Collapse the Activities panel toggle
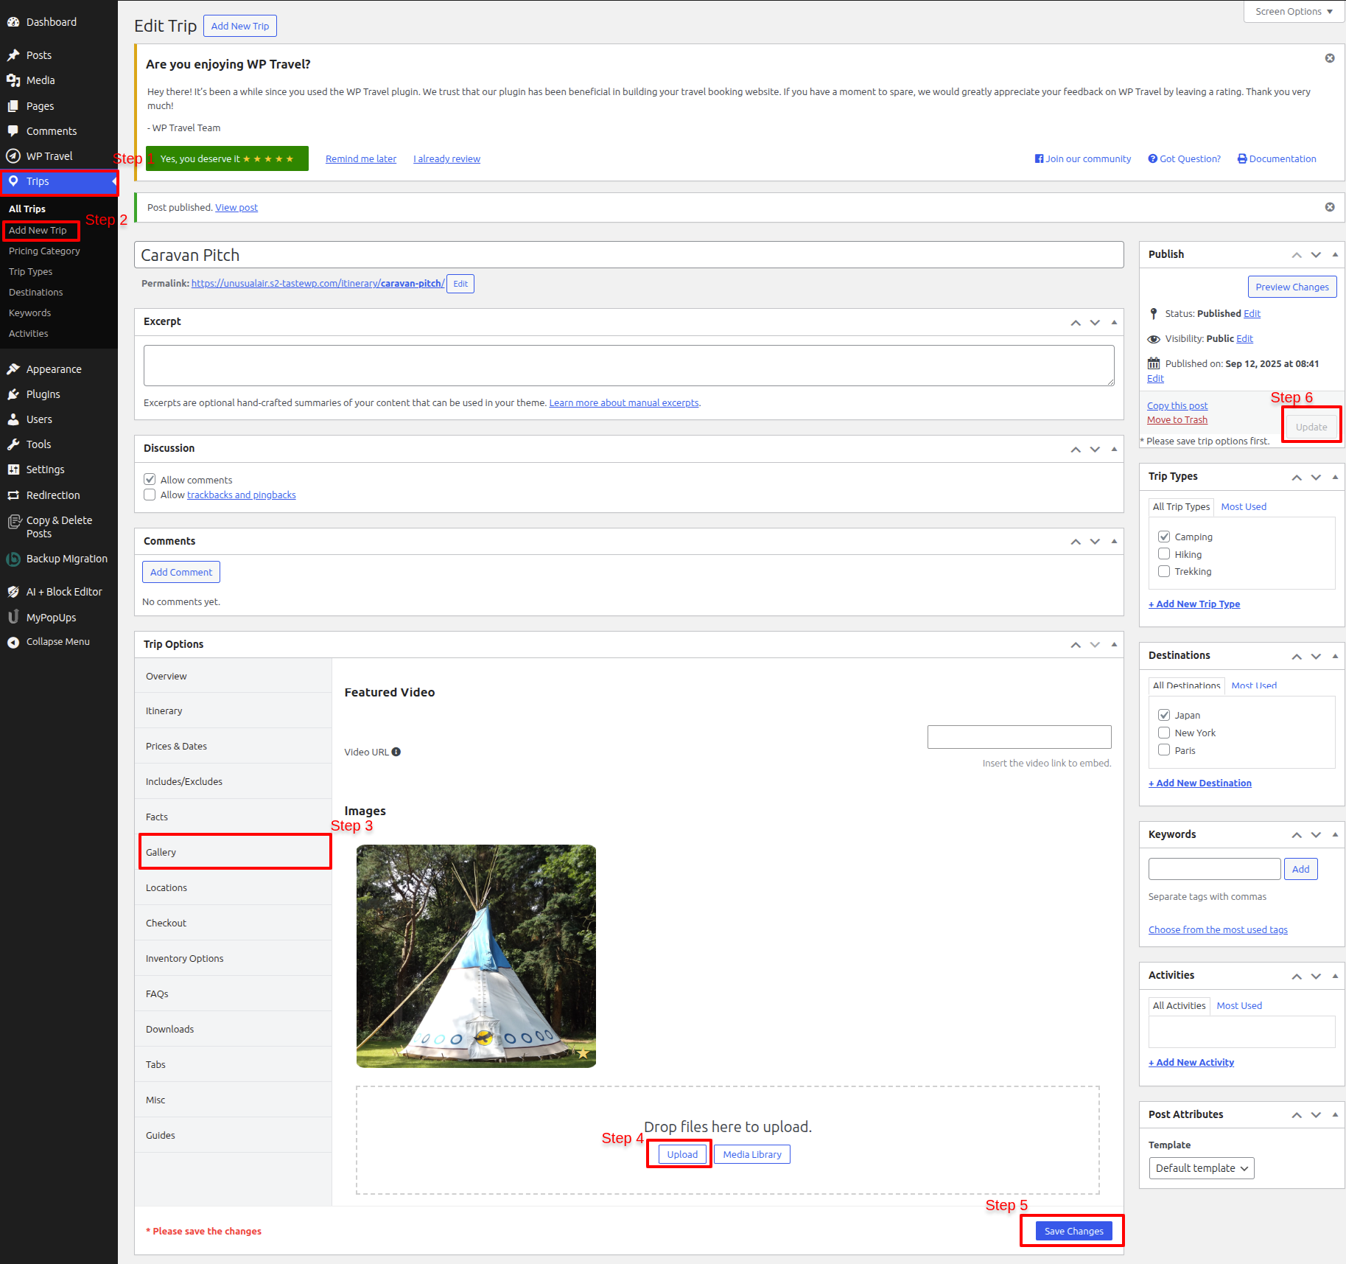The height and width of the screenshot is (1264, 1346). [x=1335, y=976]
